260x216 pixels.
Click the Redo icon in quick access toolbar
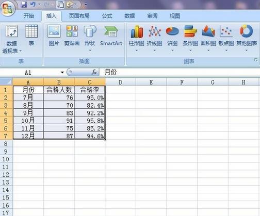tap(46, 5)
